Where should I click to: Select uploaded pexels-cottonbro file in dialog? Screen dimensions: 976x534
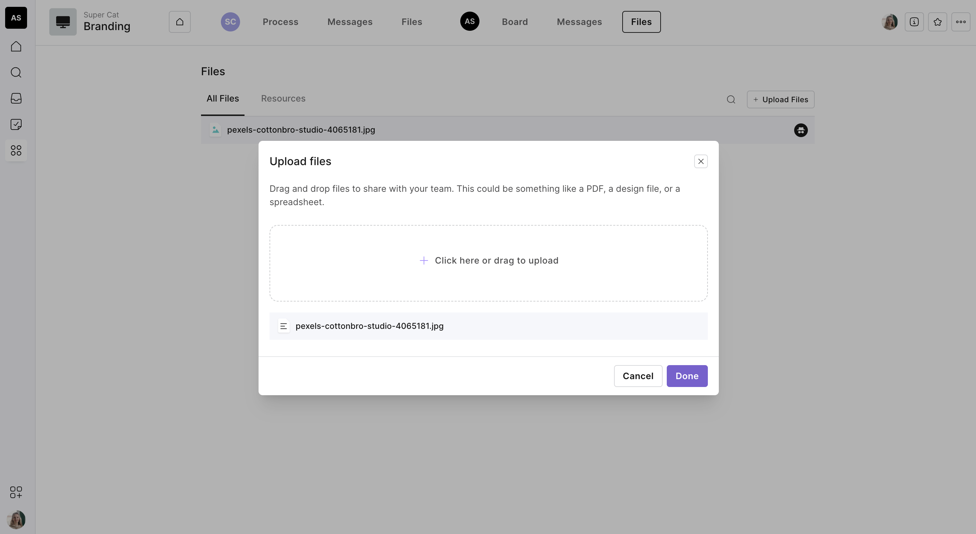369,326
